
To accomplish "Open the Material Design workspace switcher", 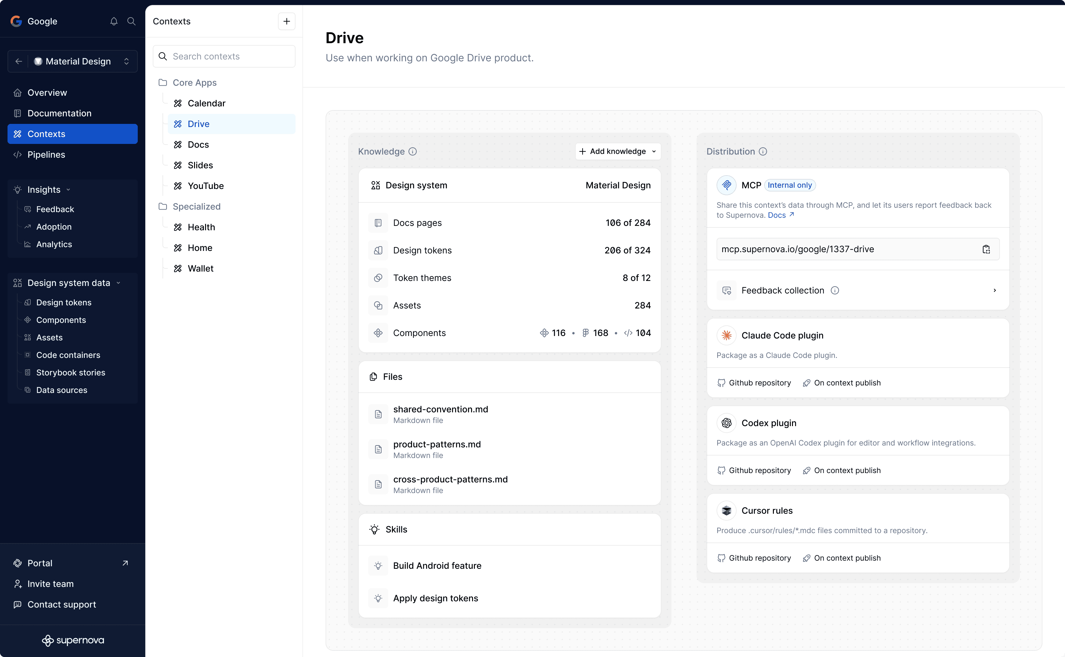I will (x=82, y=61).
